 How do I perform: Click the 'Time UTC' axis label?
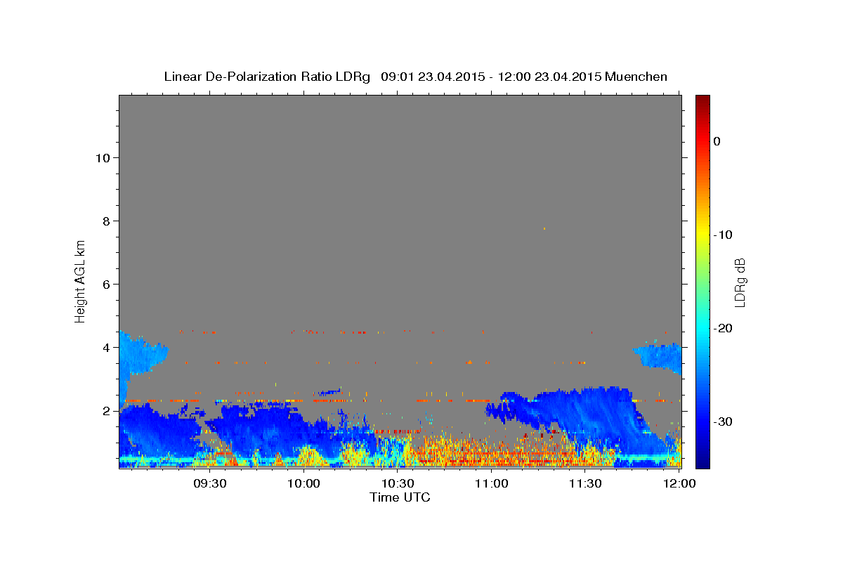click(400, 497)
